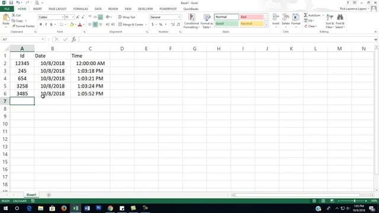Switch to the INSERT tab
Image resolution: width=379 pixels, height=213 pixels.
tap(37, 9)
